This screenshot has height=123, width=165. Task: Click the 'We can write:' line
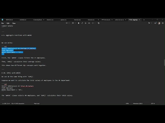[7, 43]
